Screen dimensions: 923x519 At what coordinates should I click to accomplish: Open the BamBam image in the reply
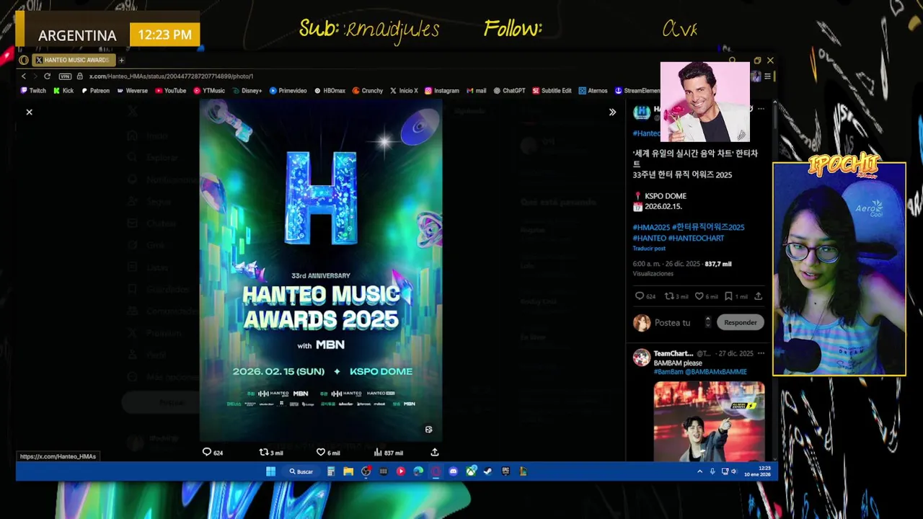point(710,421)
